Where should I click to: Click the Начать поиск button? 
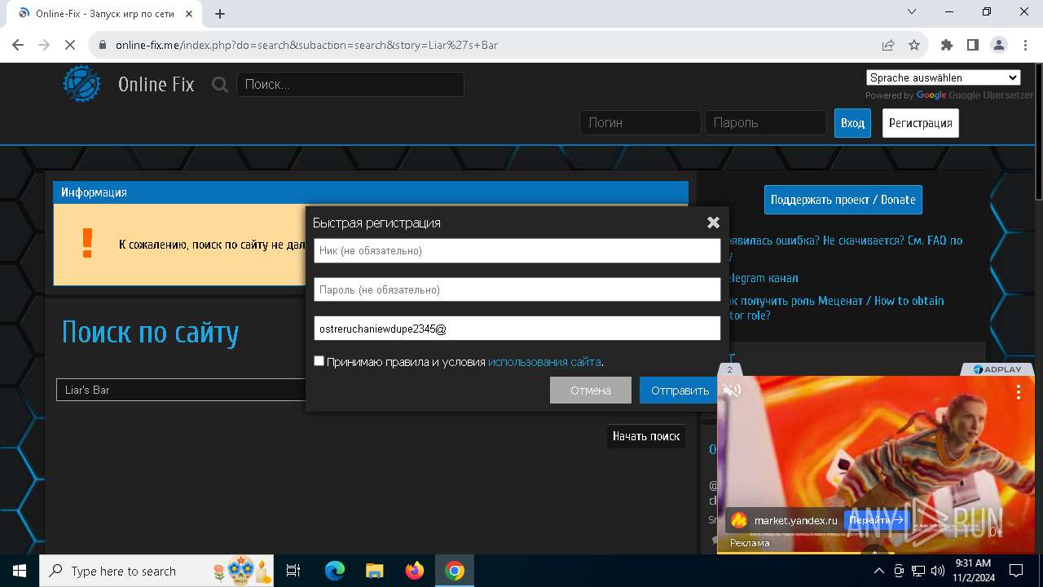point(646,436)
